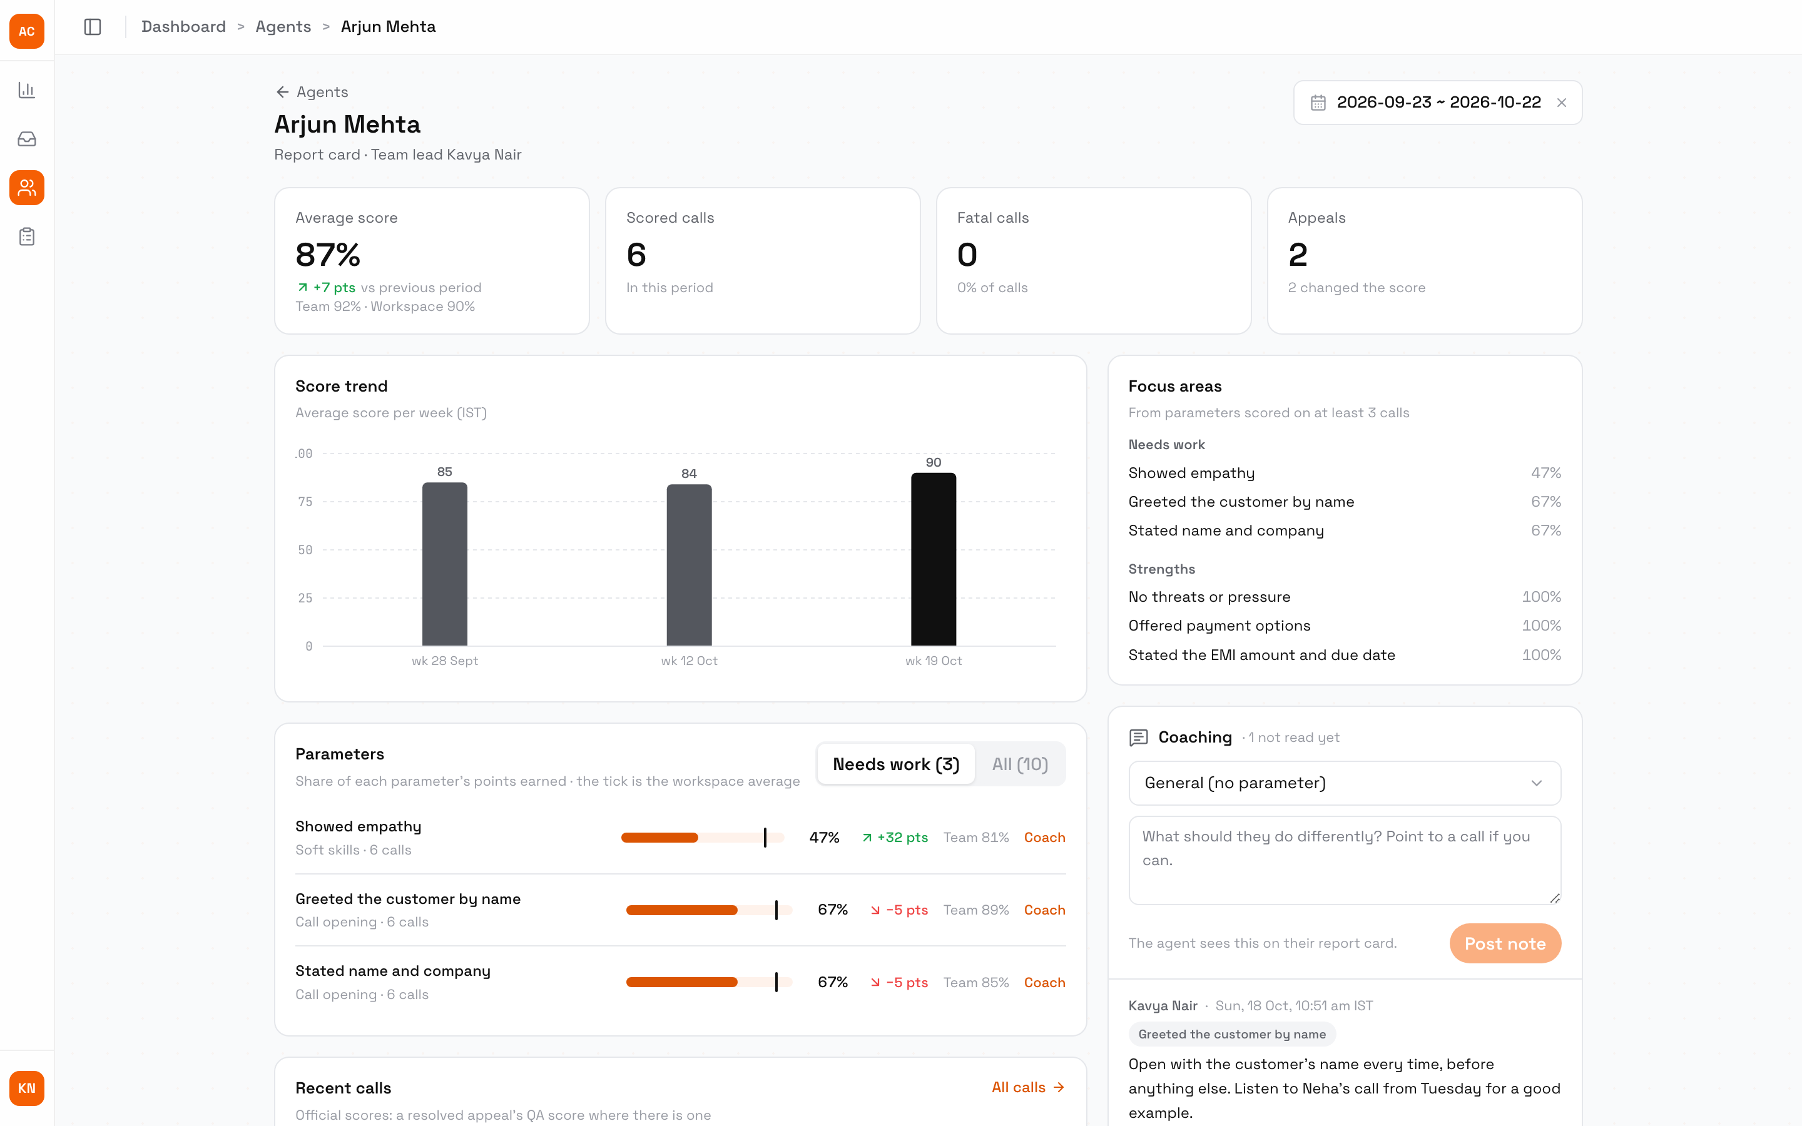Open the KN user avatar
Image resolution: width=1802 pixels, height=1126 pixels.
point(27,1088)
